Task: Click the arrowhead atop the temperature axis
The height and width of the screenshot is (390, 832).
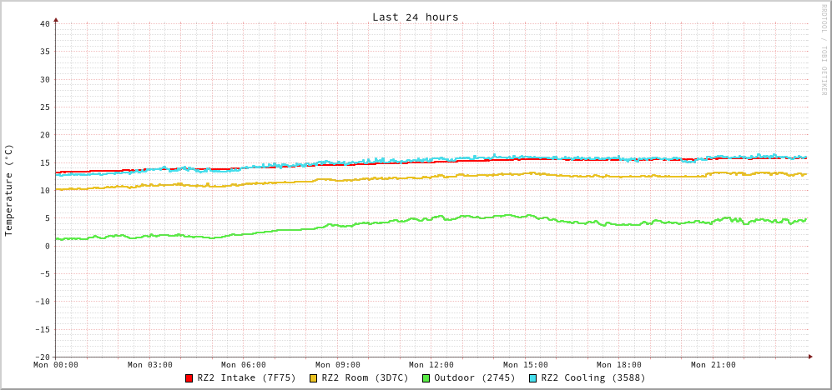Action: pyautogui.click(x=56, y=19)
